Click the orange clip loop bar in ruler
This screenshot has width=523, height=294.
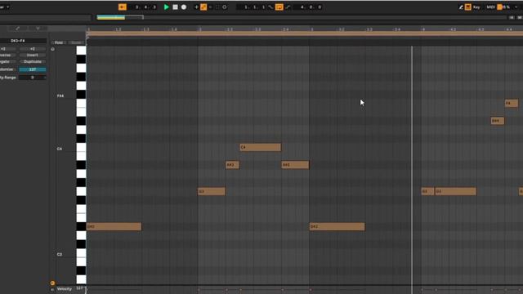pyautogui.click(x=305, y=33)
